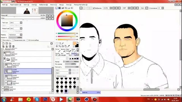This screenshot has height=102, width=182.
Task: Open the Файл menu
Action: pyautogui.click(x=5, y=5)
